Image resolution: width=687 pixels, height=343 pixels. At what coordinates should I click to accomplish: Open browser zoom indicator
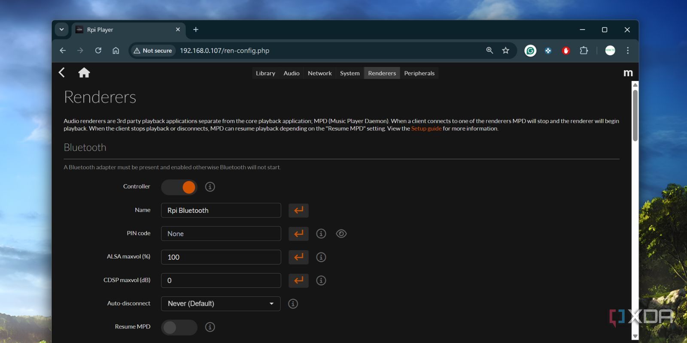click(x=489, y=51)
